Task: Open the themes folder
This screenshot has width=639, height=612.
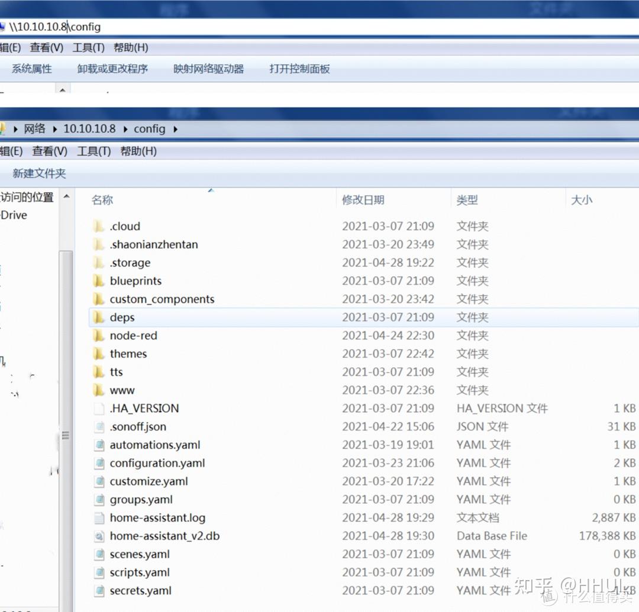Action: (x=128, y=354)
